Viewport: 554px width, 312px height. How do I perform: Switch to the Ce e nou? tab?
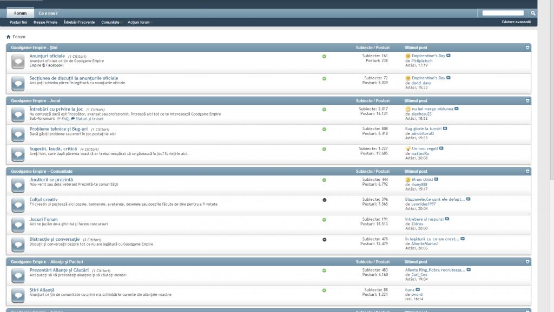click(x=48, y=13)
